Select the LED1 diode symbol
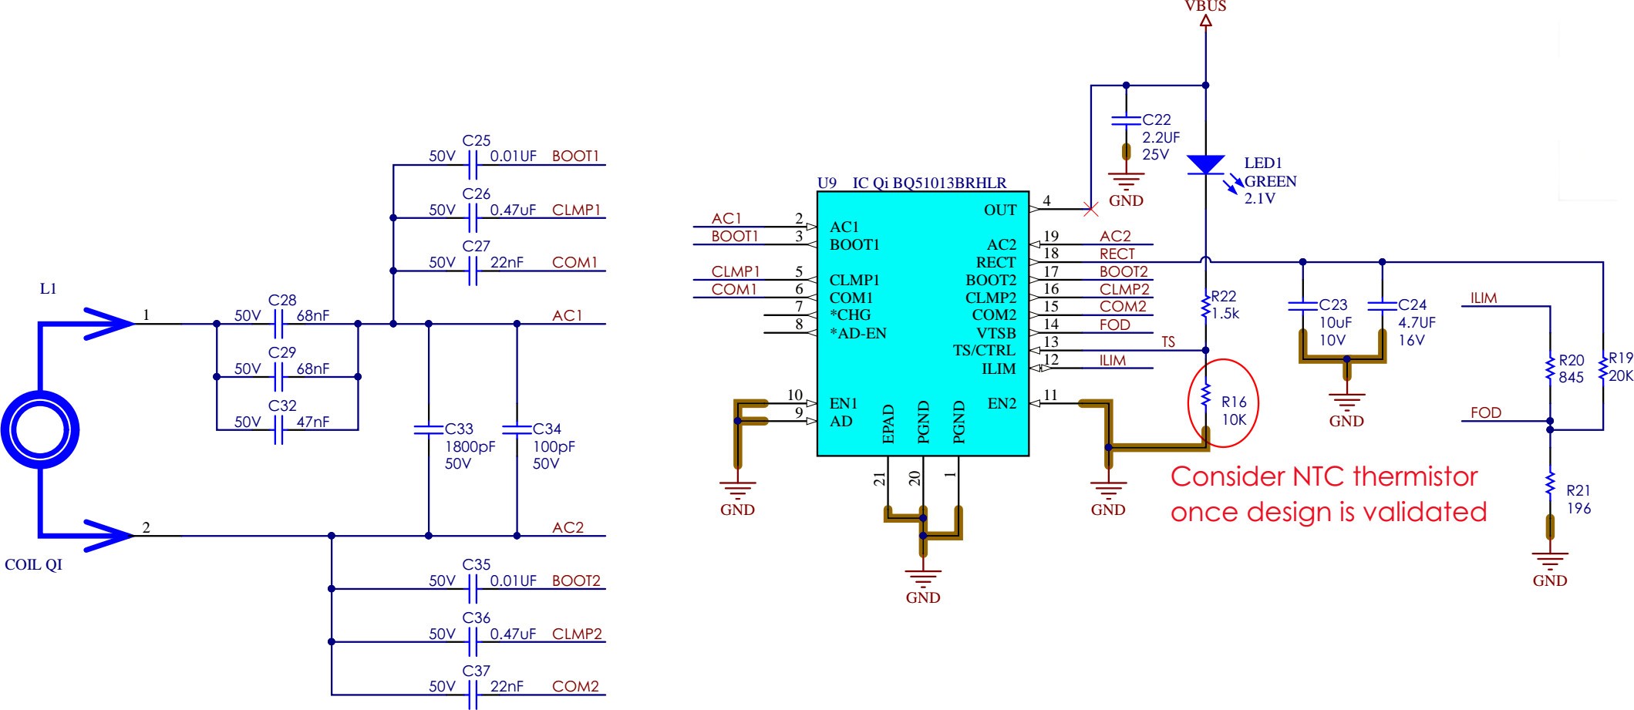Viewport: 1634px width, 710px height. [1206, 164]
